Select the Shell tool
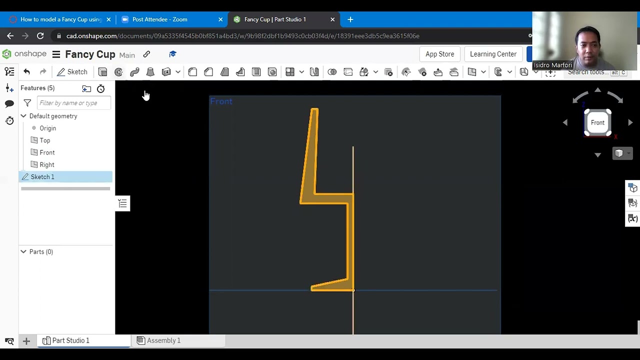640x360 pixels. [256, 72]
